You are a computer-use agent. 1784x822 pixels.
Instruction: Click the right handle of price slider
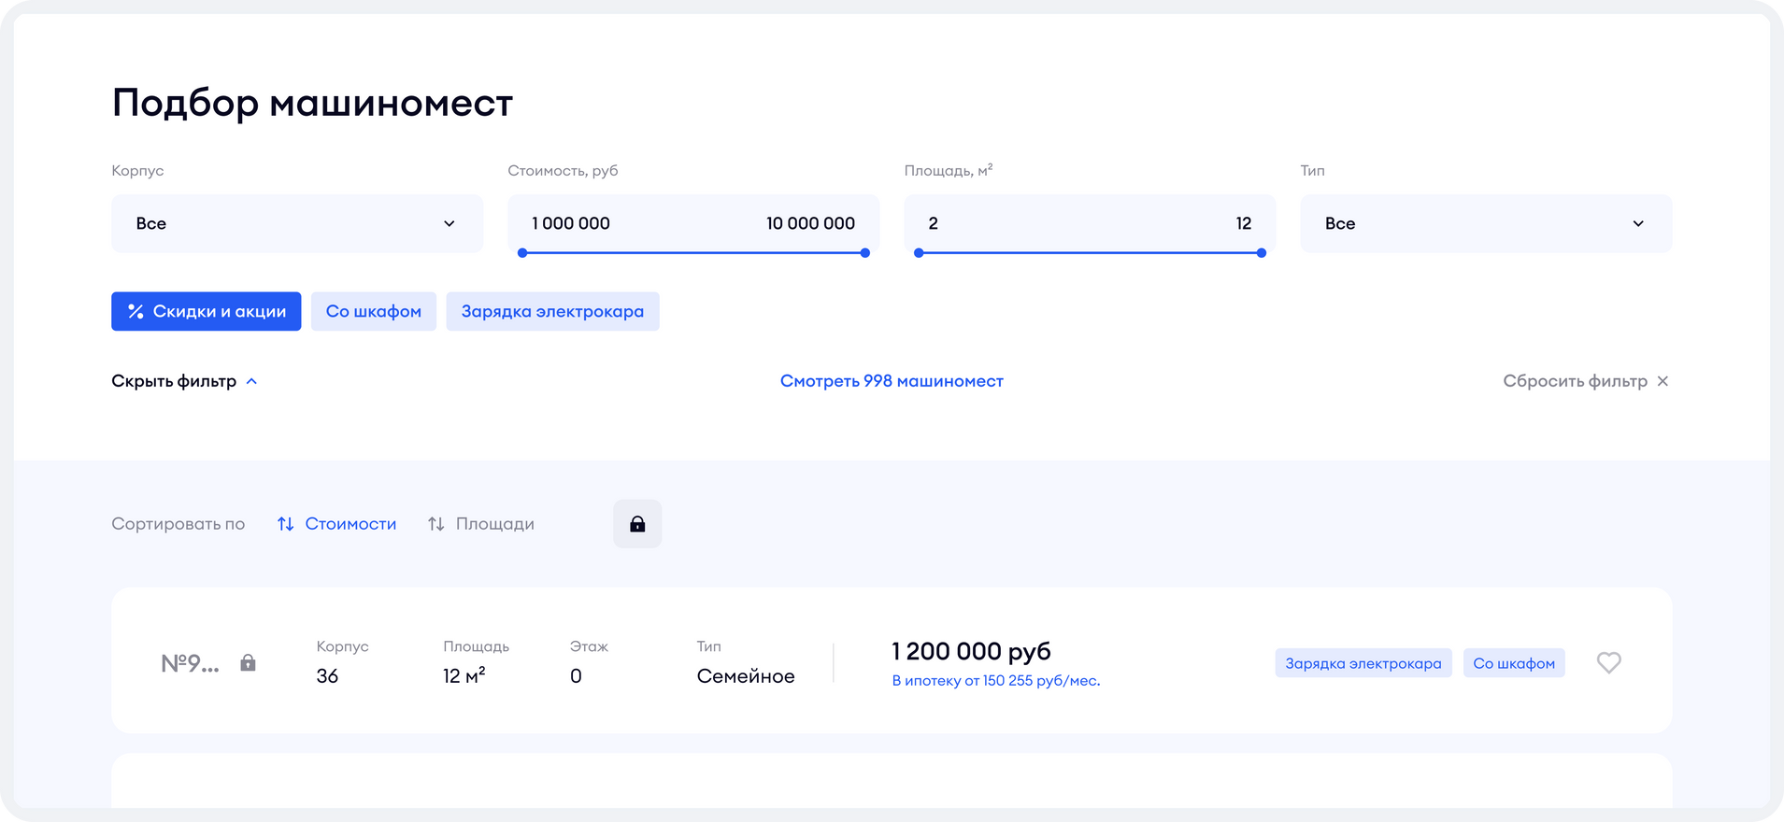coord(865,253)
